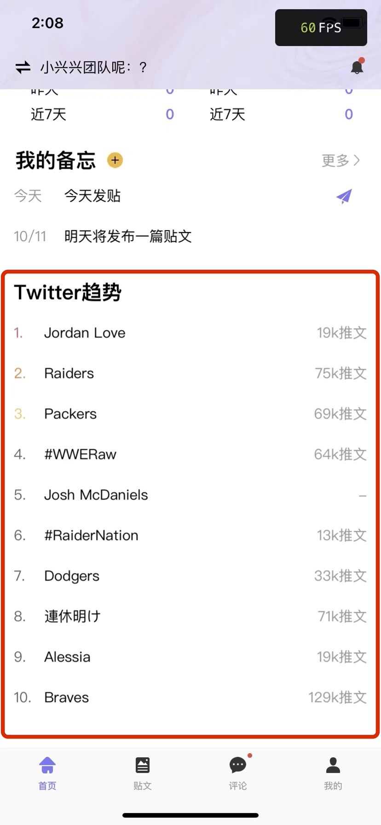
Task: Select the #RaiderNation trend row
Action: 190,535
